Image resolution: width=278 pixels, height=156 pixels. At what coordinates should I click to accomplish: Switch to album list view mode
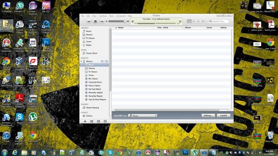[194, 21]
